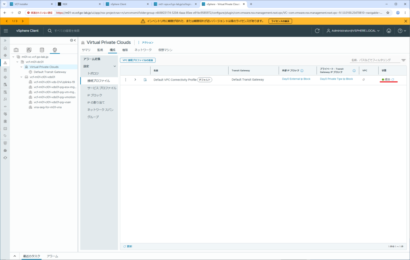
Task: Open トポロジ in settings menu
Action: tap(93, 73)
